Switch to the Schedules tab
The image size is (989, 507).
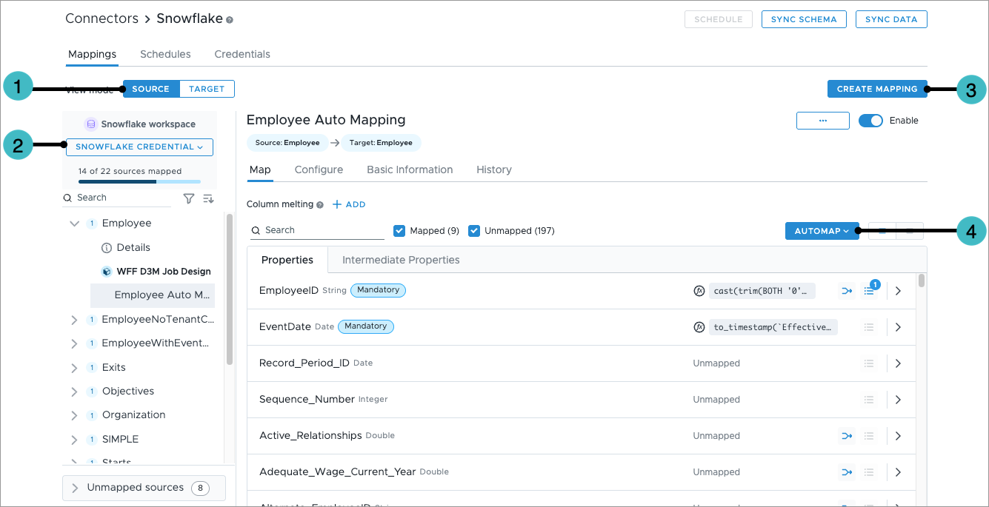click(x=165, y=54)
